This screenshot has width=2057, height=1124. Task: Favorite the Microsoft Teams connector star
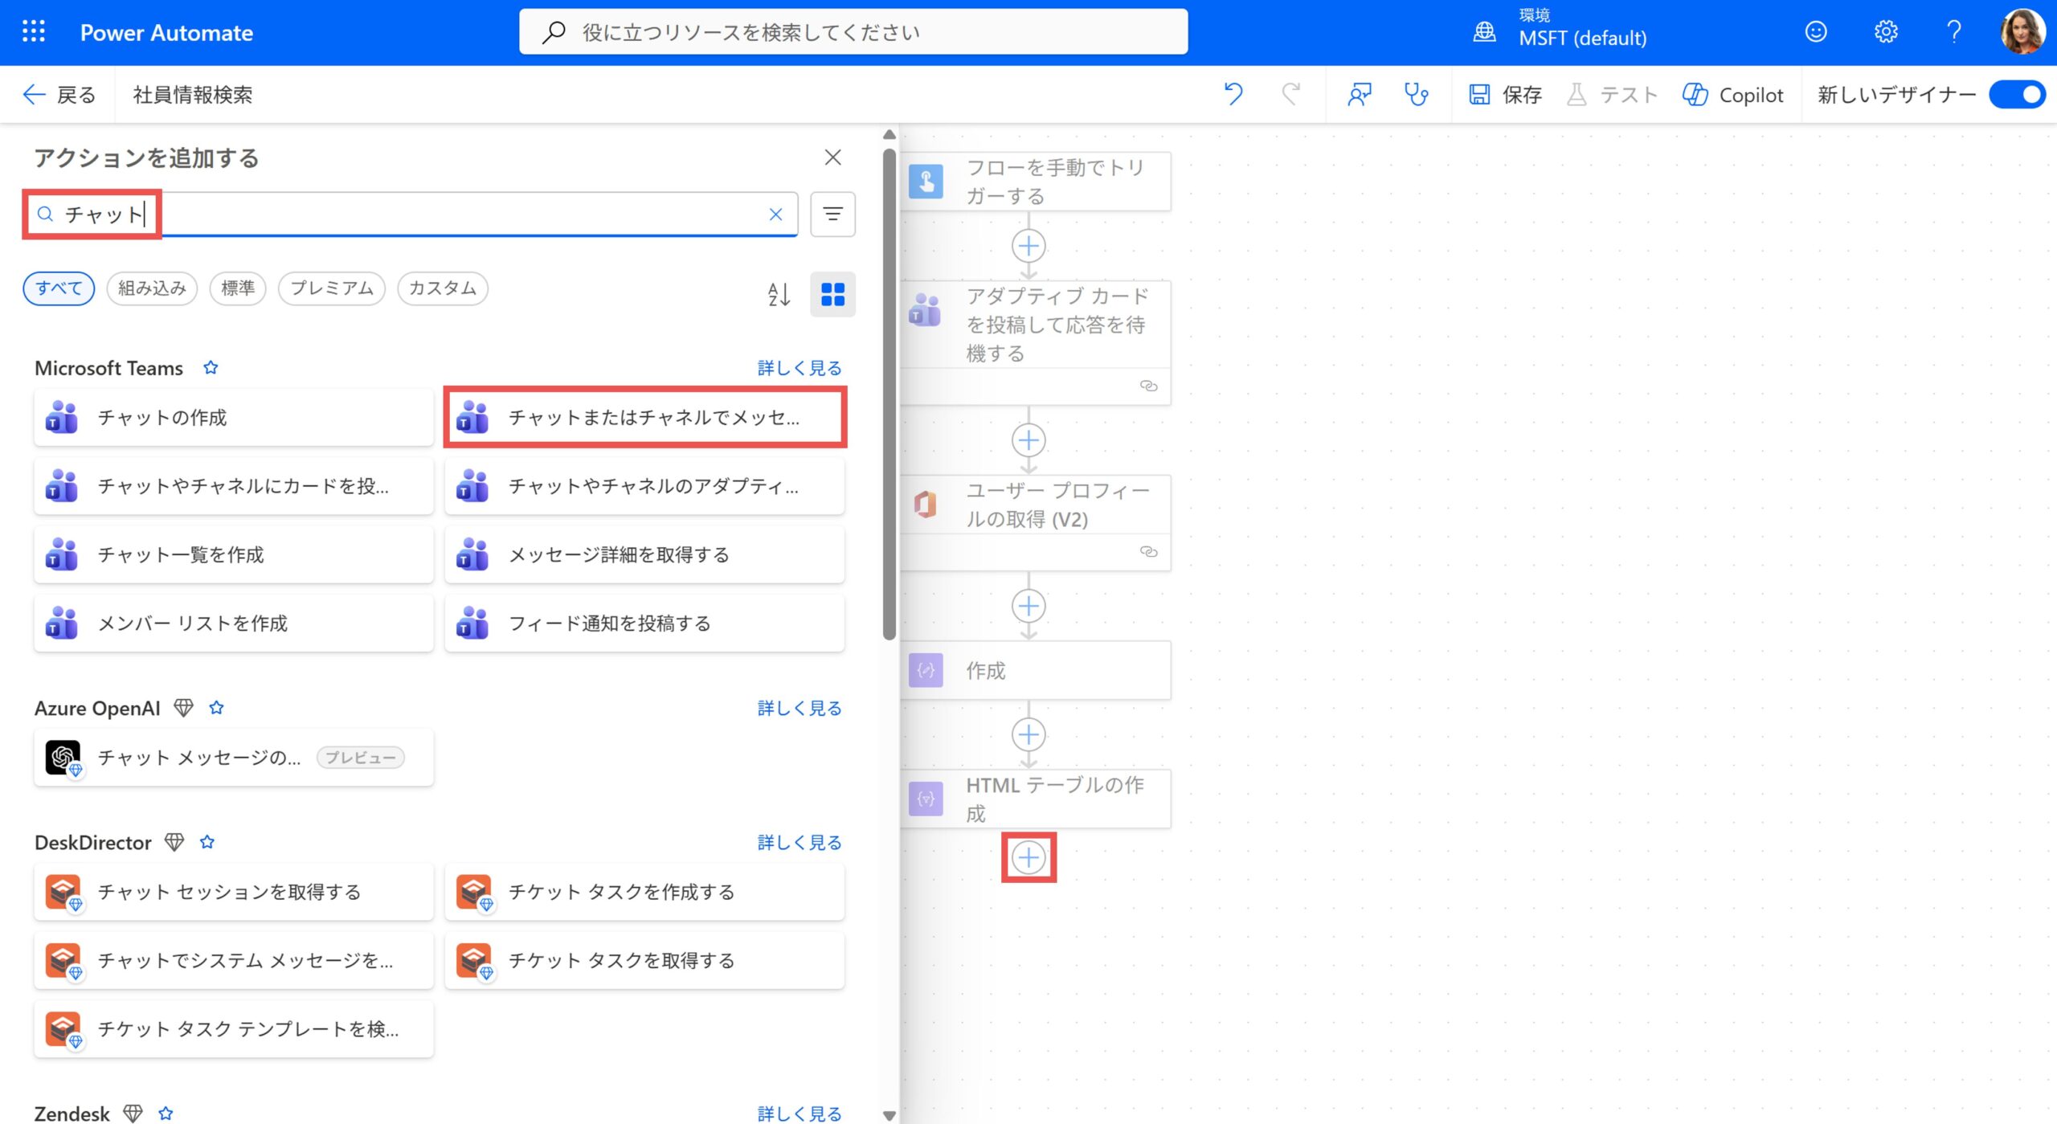(x=211, y=367)
